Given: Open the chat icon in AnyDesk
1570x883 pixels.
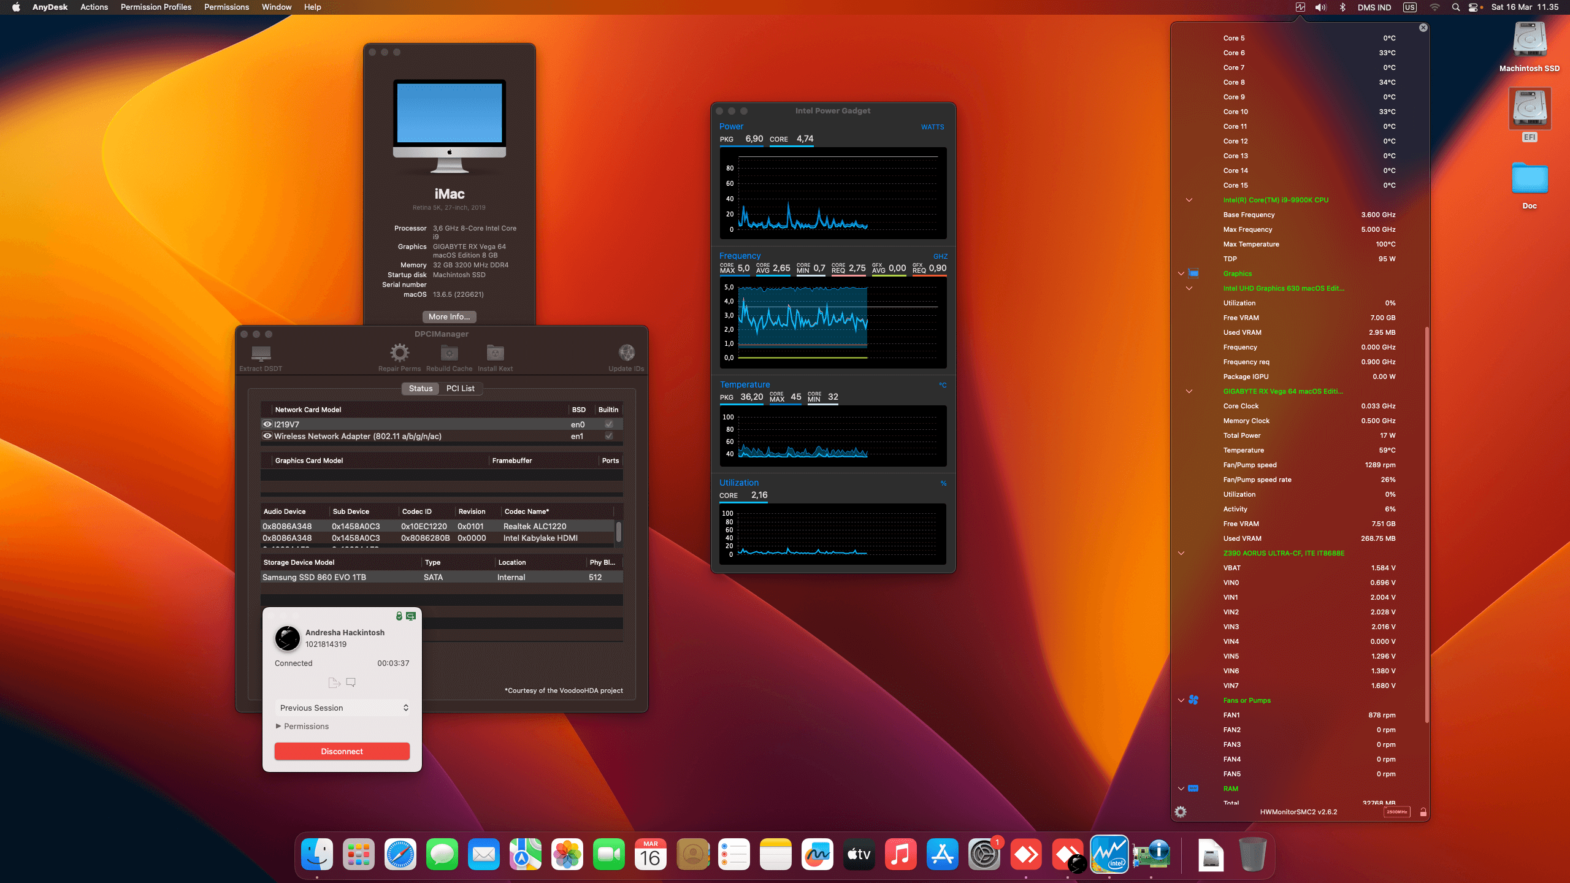Looking at the screenshot, I should [351, 682].
